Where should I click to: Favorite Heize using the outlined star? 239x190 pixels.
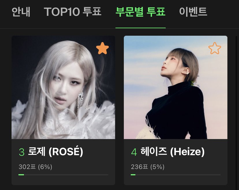click(215, 48)
